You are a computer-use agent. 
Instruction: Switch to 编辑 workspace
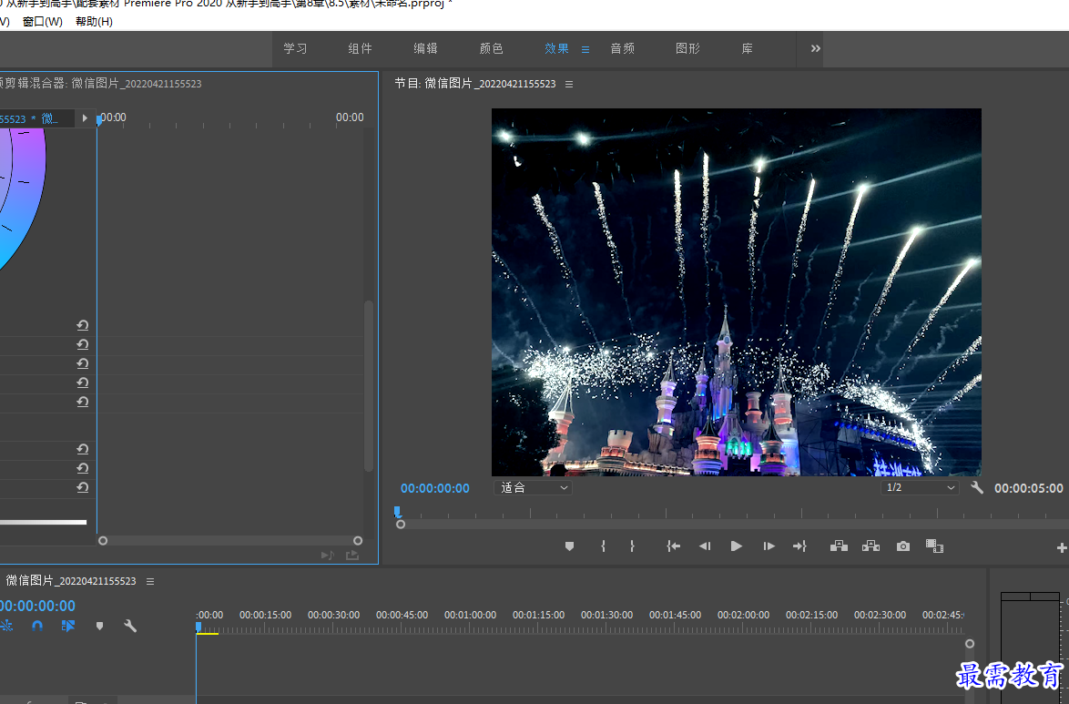[425, 48]
